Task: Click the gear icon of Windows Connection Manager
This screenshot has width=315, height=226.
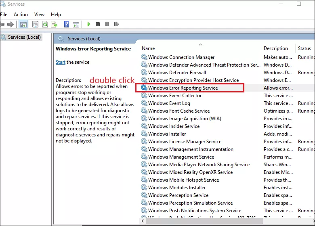Action: (144, 57)
